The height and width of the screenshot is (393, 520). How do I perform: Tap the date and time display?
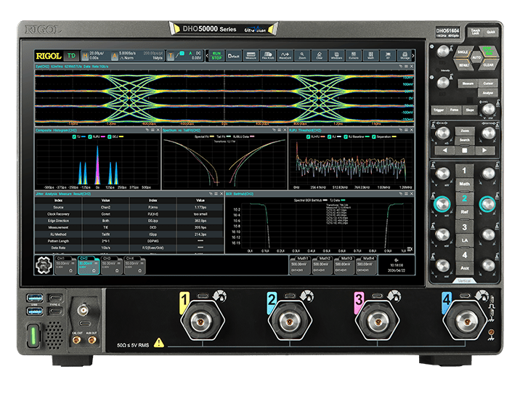point(397,267)
